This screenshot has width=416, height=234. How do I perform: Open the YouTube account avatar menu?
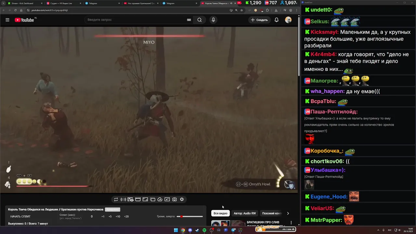click(x=288, y=20)
